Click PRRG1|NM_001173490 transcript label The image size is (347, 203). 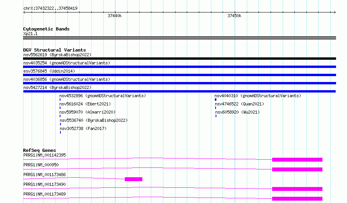44,184
